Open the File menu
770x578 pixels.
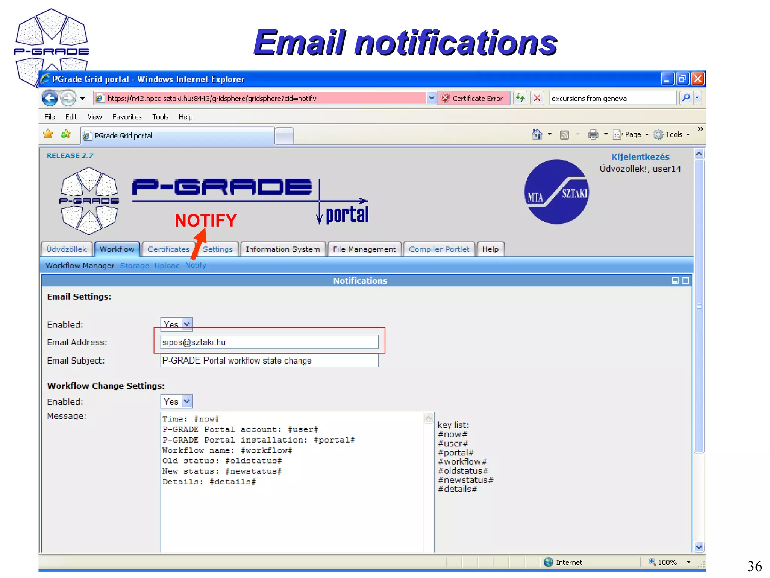click(50, 117)
